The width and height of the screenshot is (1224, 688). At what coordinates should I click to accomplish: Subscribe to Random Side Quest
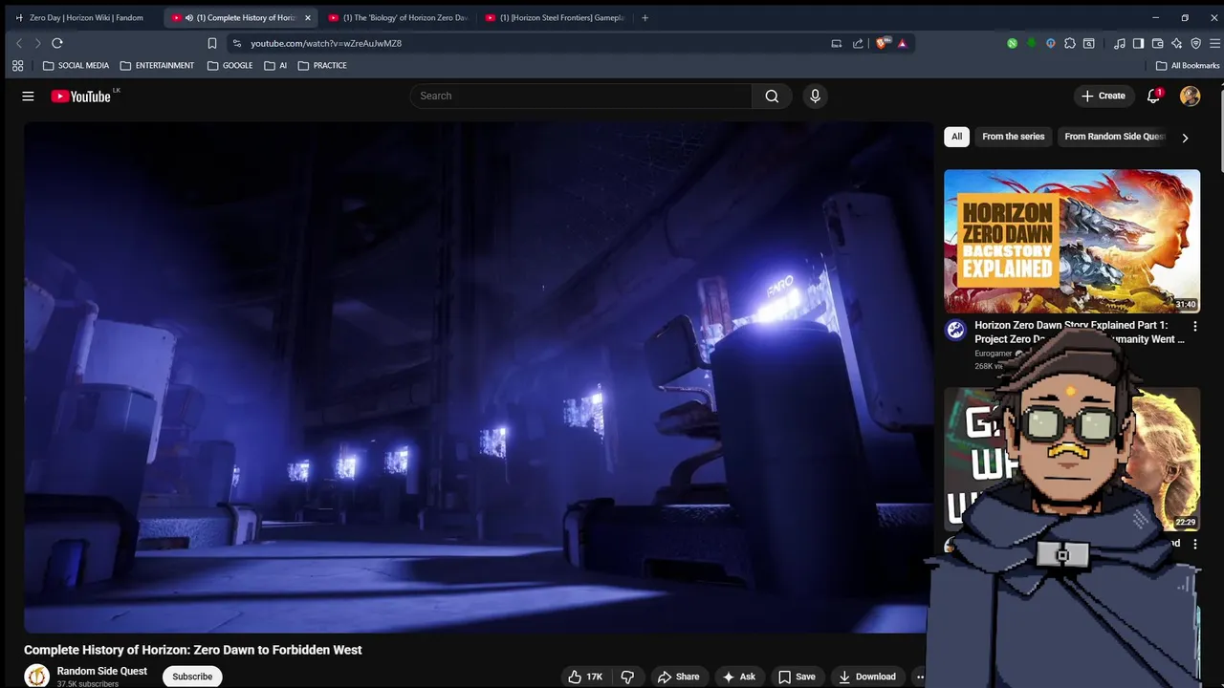pos(192,677)
